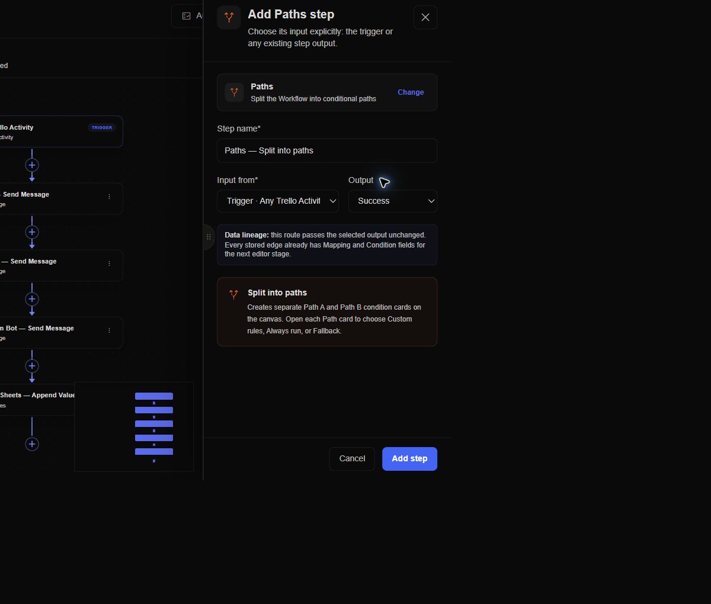Click the Paths step type card icon
711x604 pixels.
coord(235,92)
